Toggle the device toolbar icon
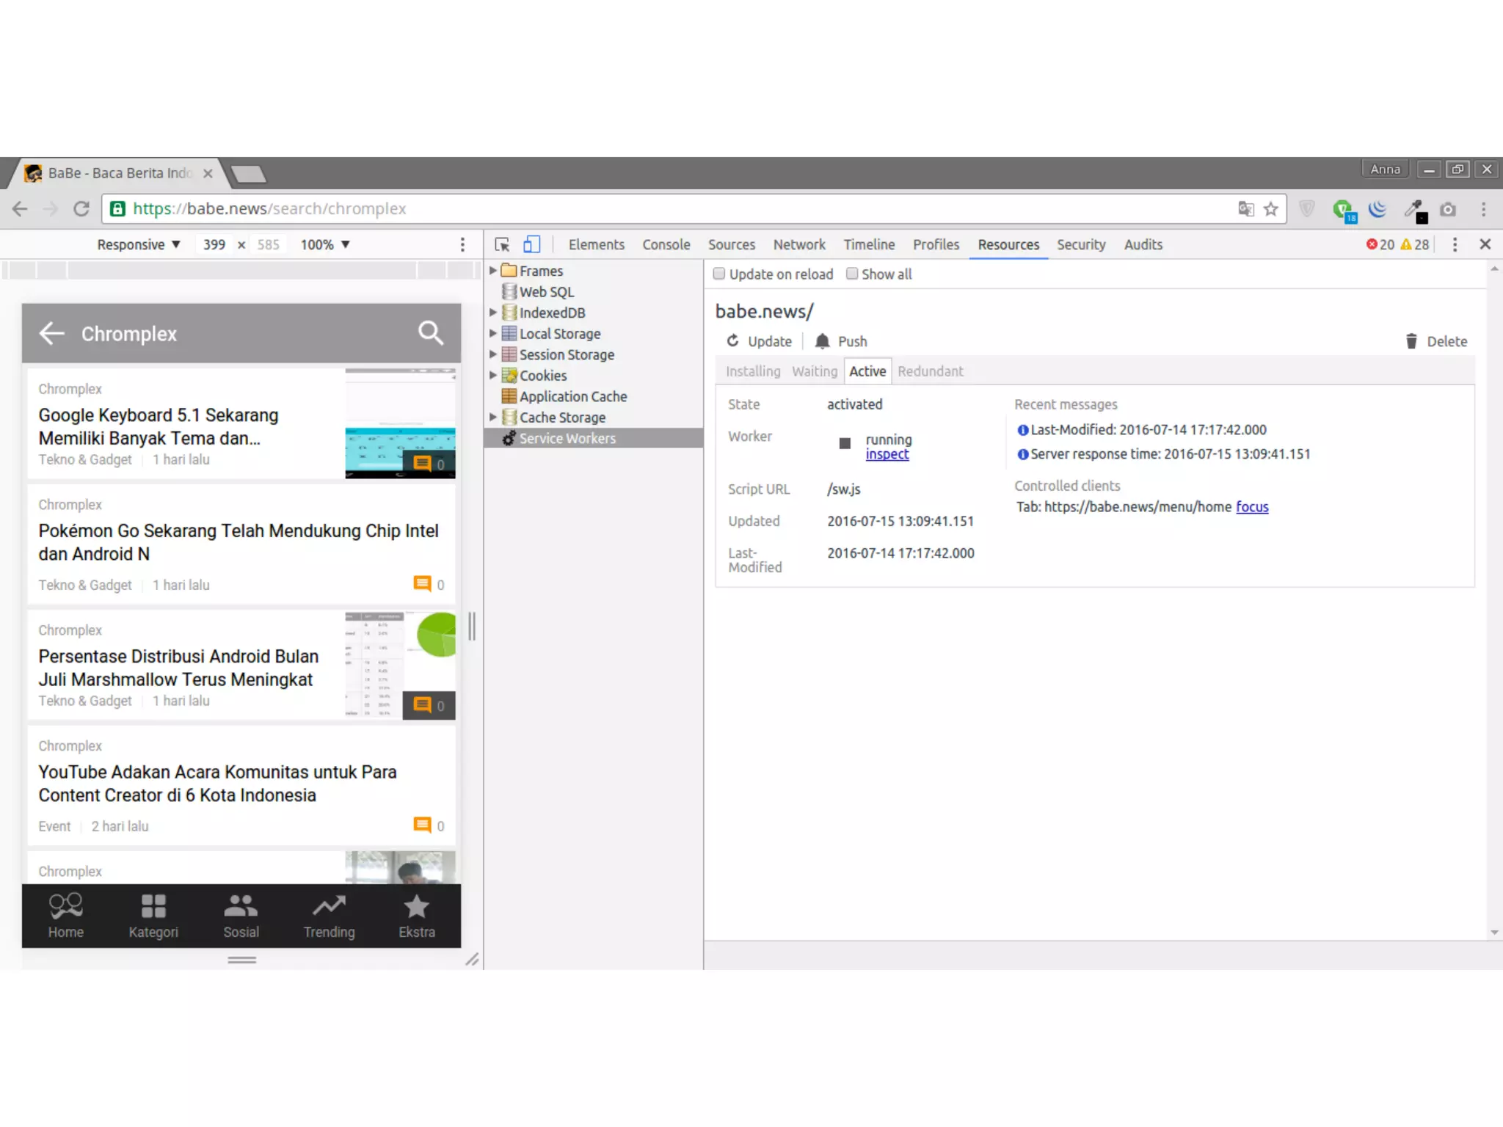 point(532,244)
